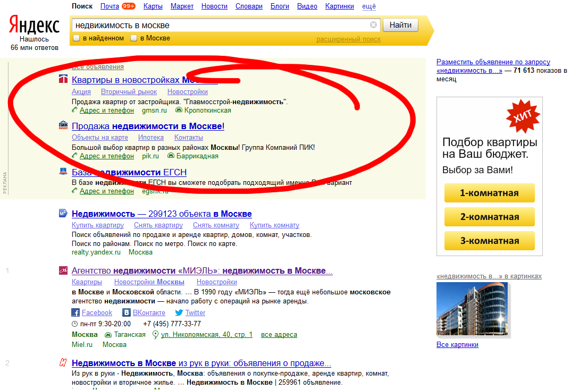Click into the search input field

(221, 25)
